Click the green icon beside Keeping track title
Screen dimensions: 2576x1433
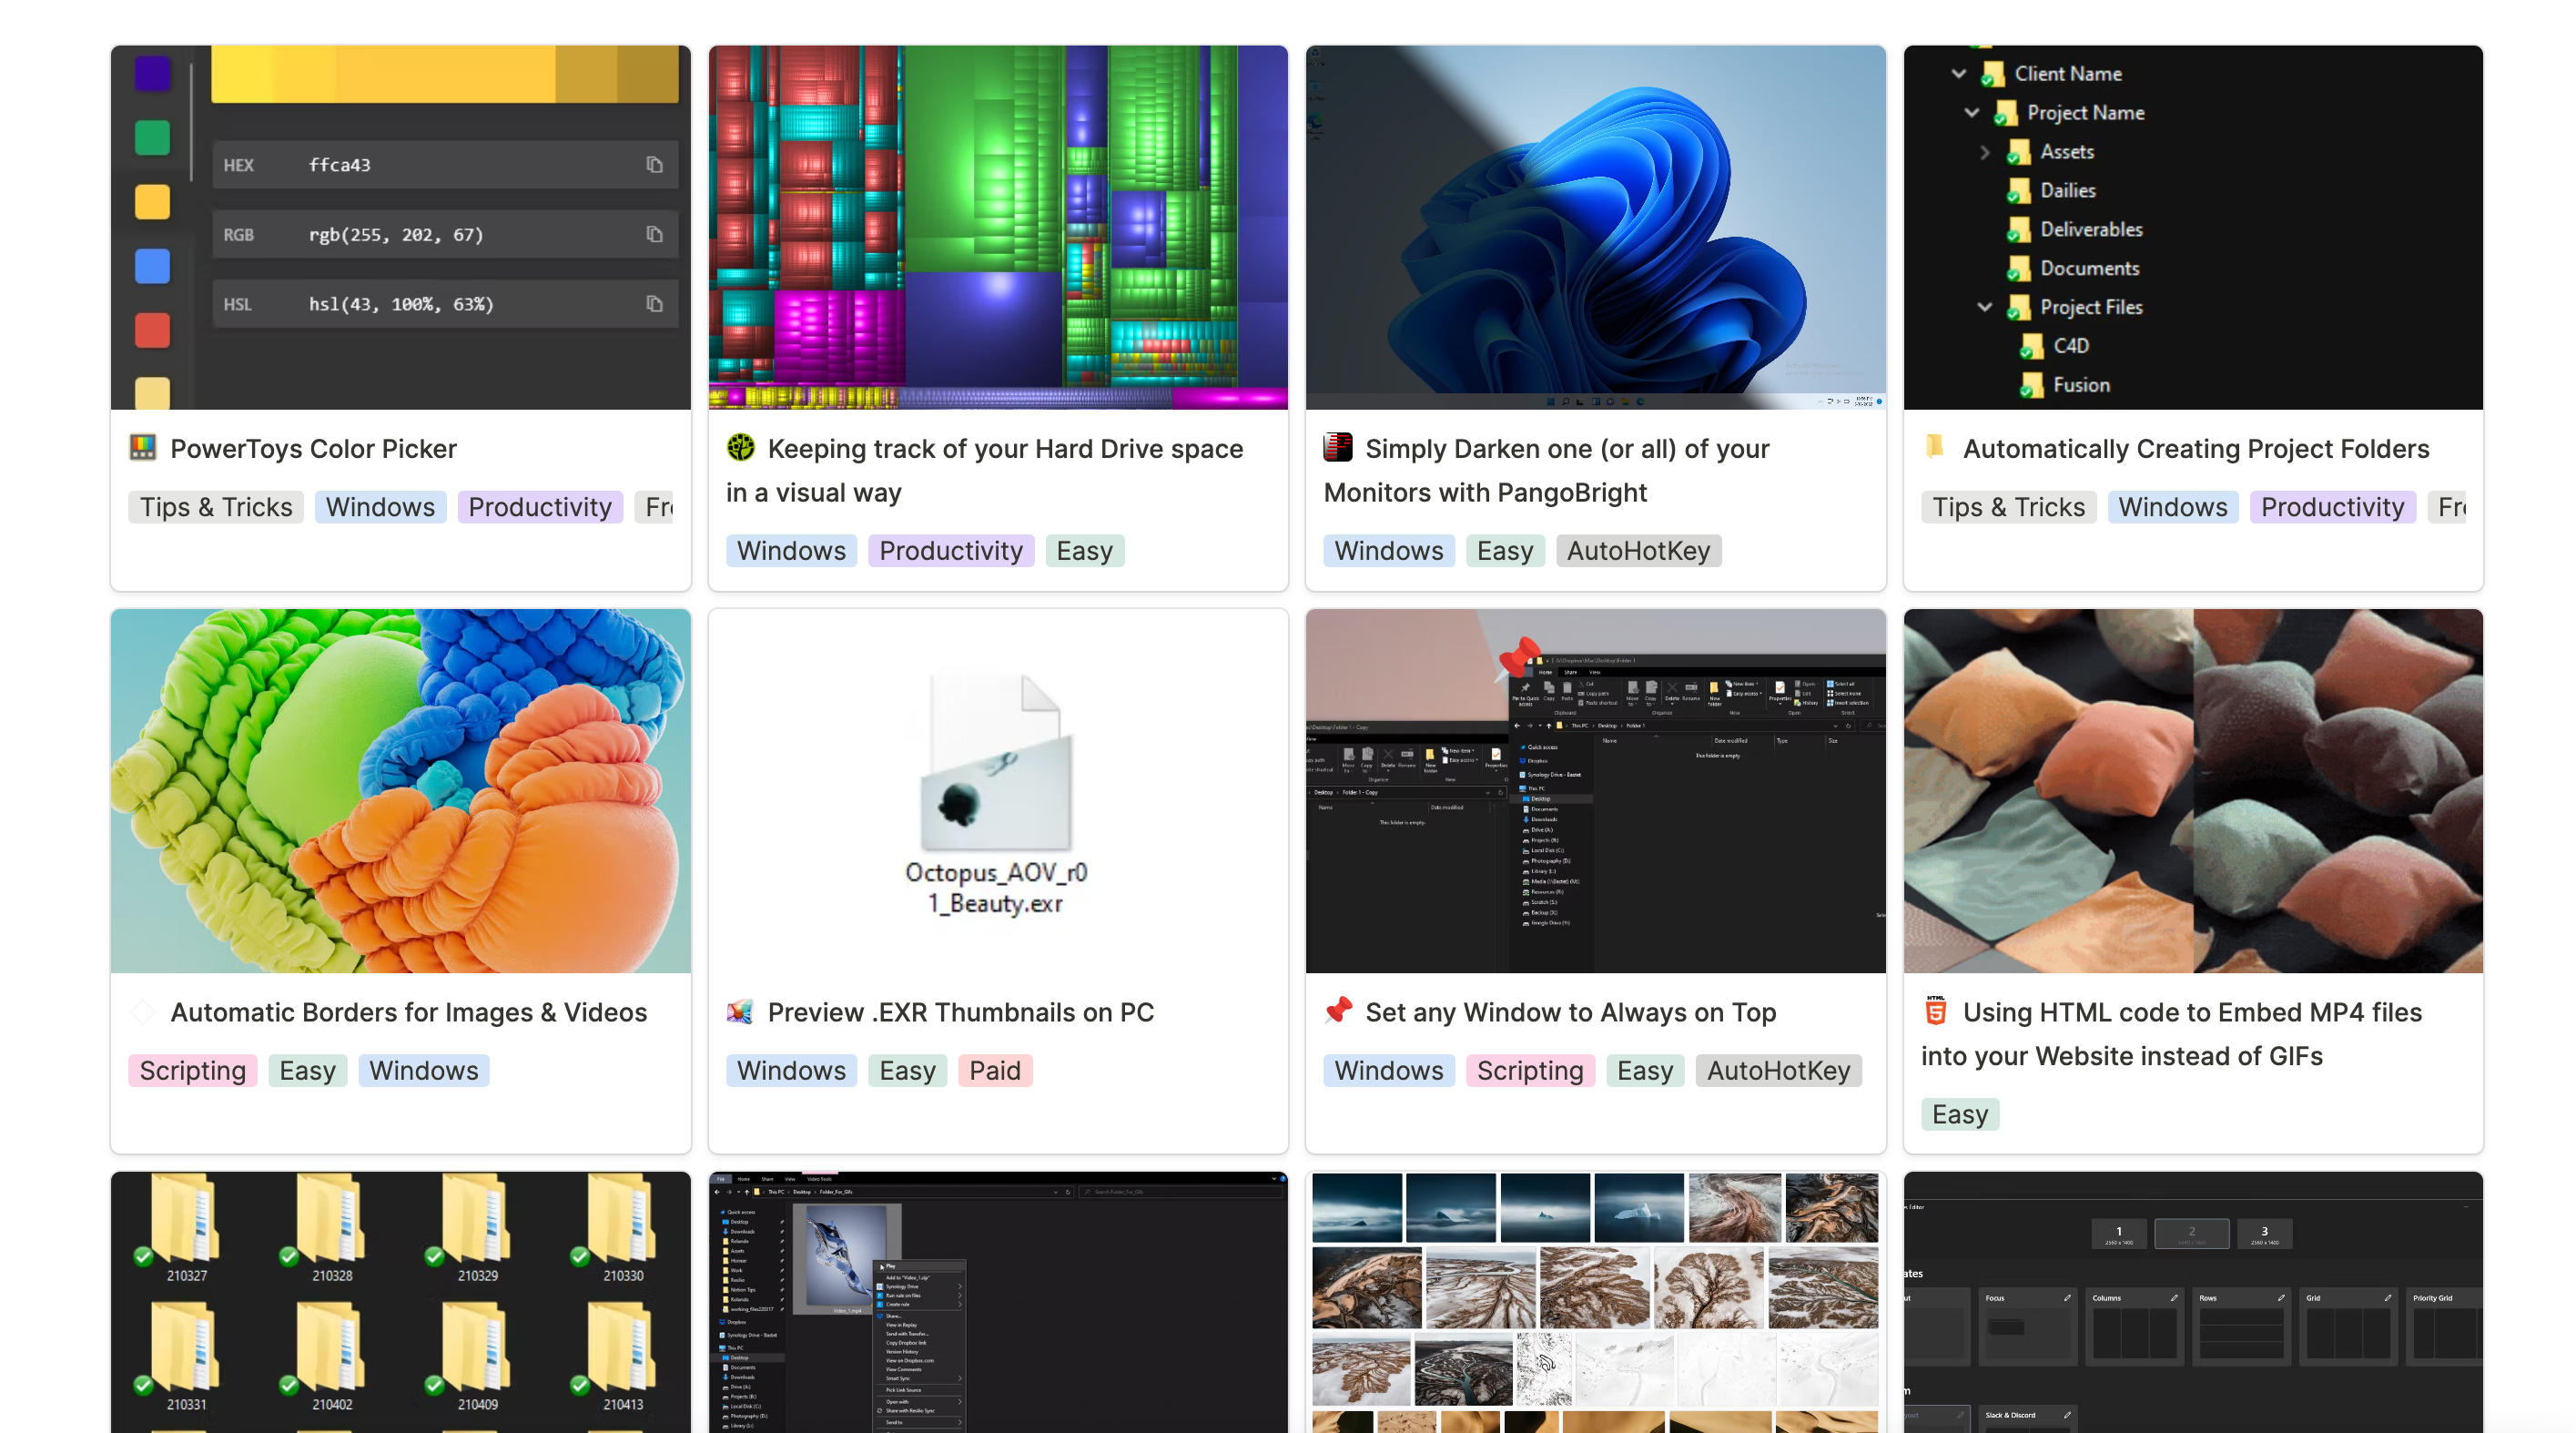click(741, 448)
